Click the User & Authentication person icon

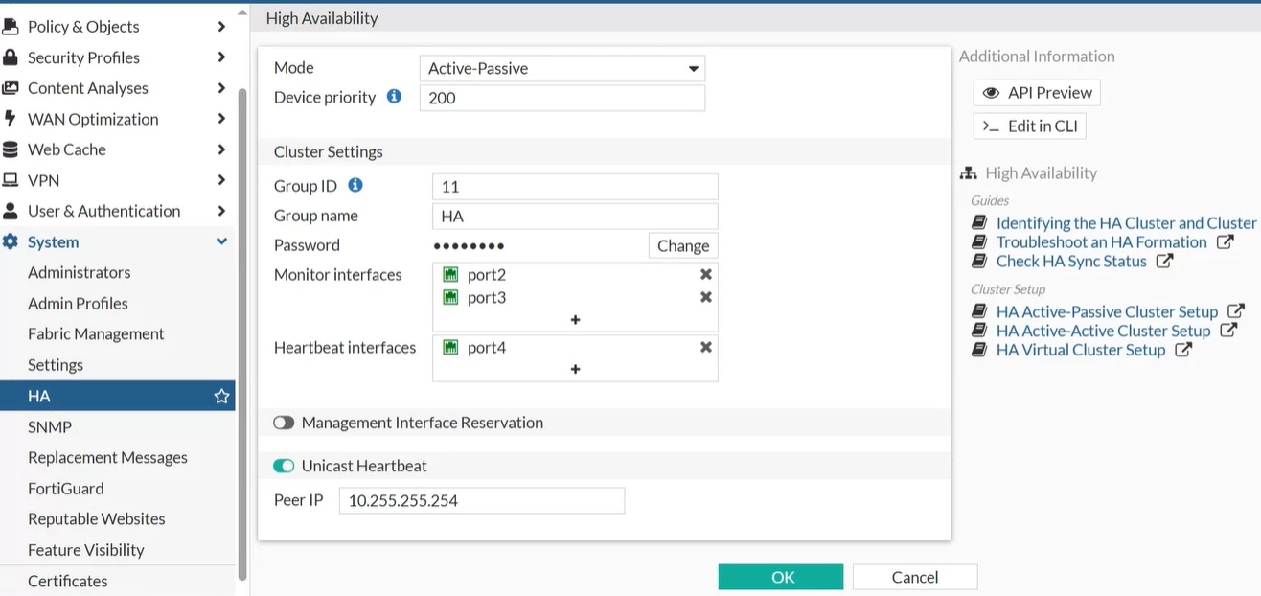11,211
